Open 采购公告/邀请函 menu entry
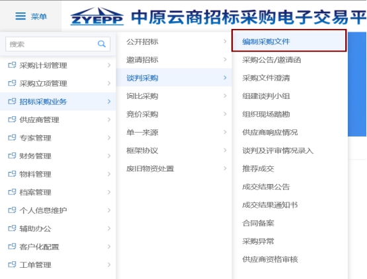The image size is (367, 279). click(272, 60)
